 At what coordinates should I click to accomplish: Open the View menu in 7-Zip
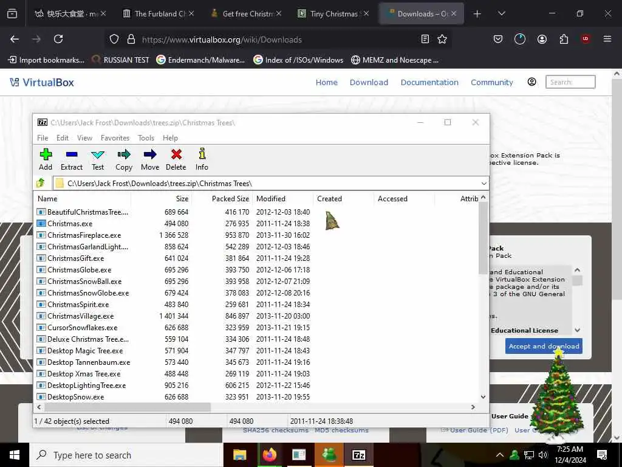click(84, 138)
